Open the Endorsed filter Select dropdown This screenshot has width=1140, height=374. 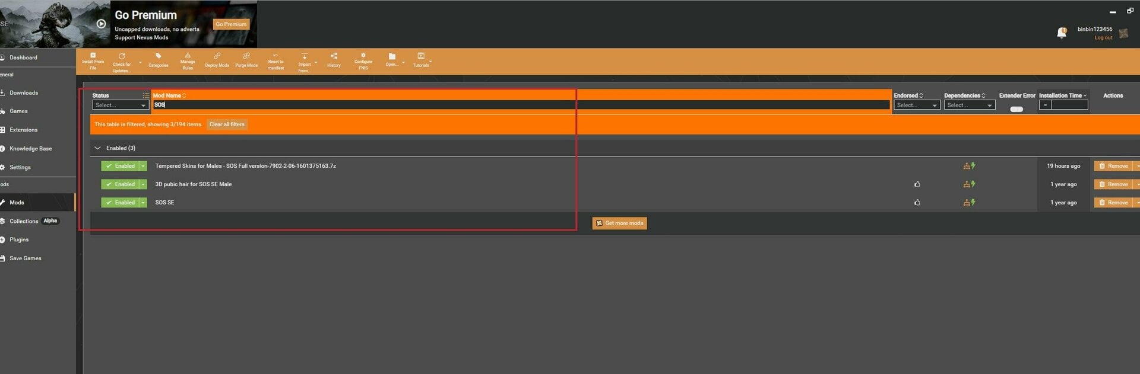(x=917, y=105)
